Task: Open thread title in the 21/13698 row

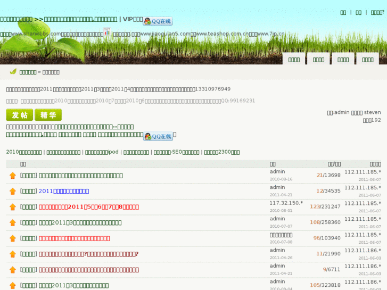Action: (x=81, y=176)
